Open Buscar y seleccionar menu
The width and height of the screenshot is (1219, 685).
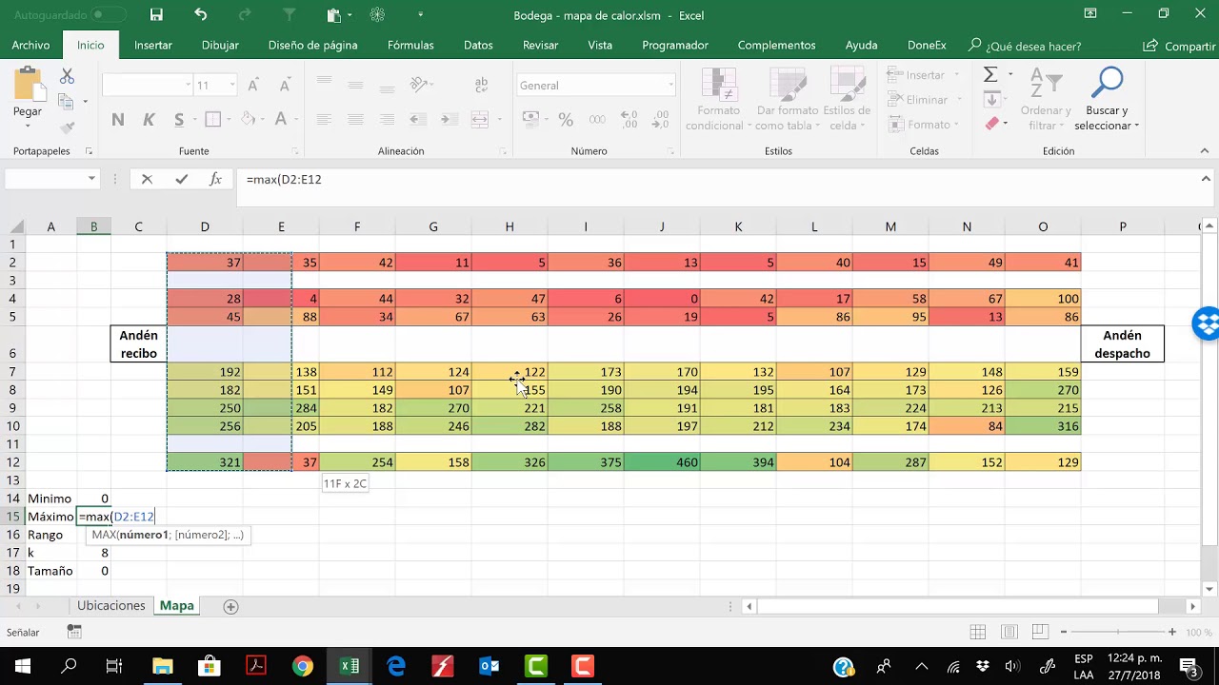pos(1106,99)
